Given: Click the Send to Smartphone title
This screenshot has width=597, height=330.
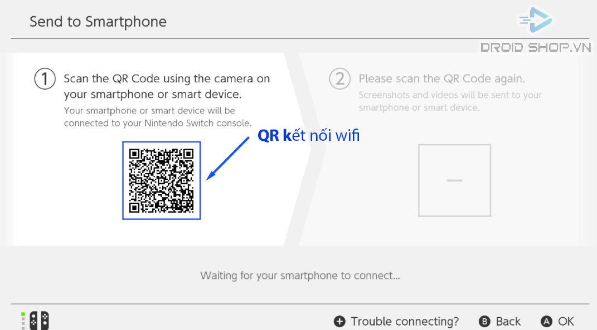Looking at the screenshot, I should (x=98, y=22).
